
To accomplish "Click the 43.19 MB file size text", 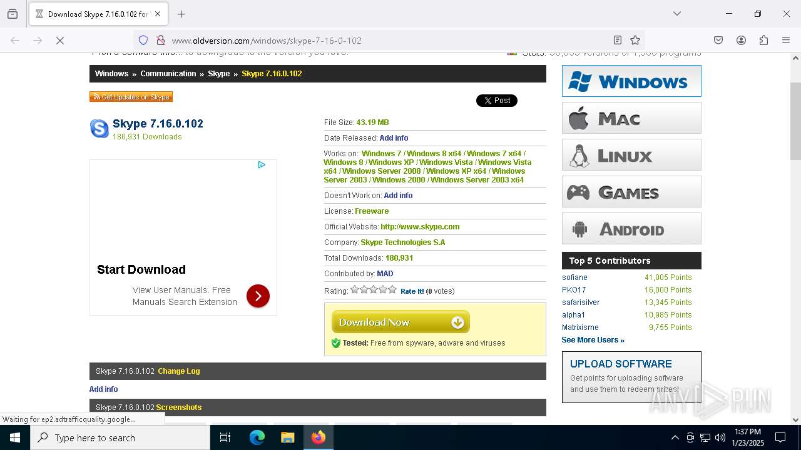I will (372, 122).
